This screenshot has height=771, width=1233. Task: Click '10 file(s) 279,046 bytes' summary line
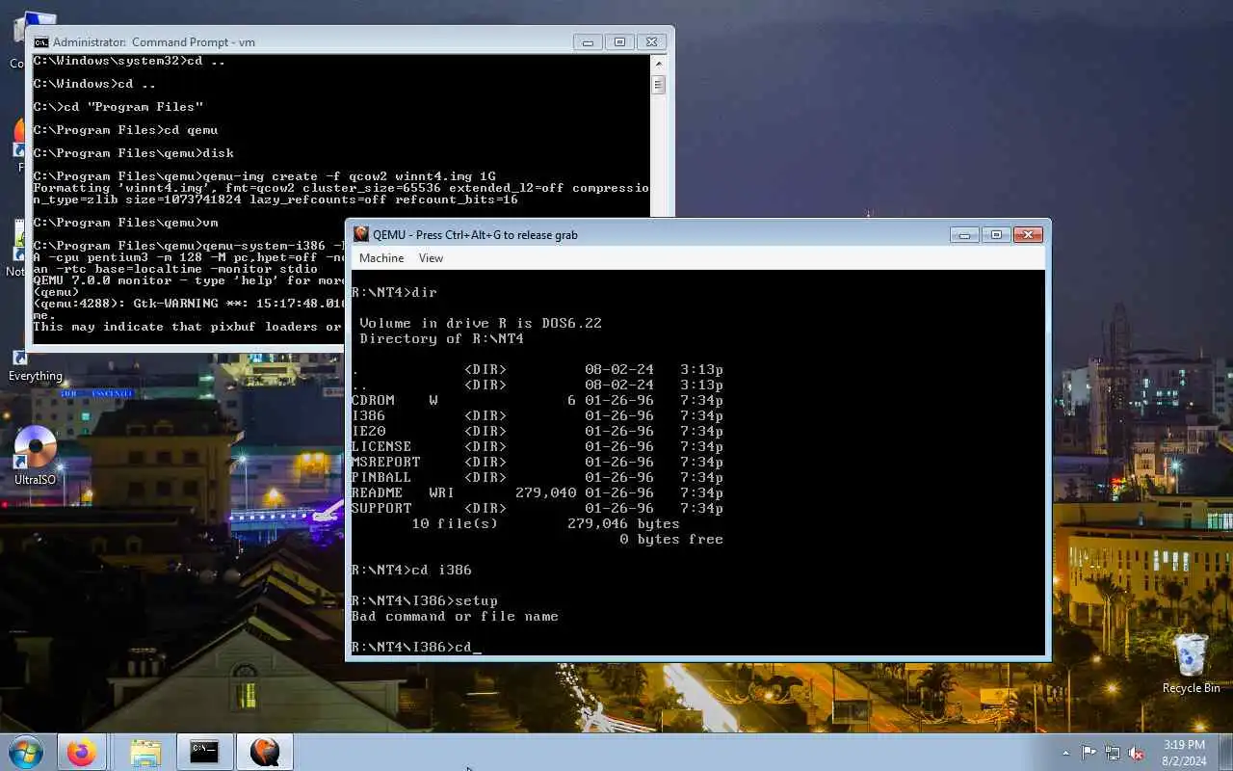tap(545, 523)
